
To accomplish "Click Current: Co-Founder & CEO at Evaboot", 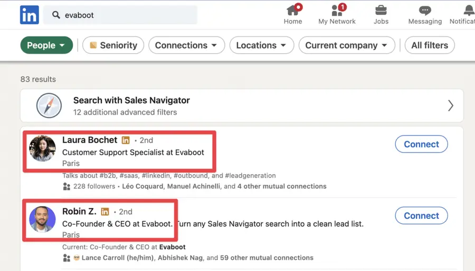I will (124, 247).
